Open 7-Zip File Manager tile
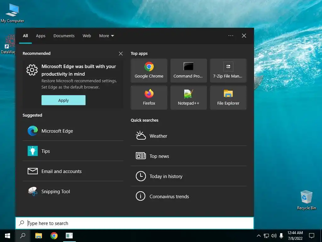This screenshot has width=322, height=242. click(228, 71)
